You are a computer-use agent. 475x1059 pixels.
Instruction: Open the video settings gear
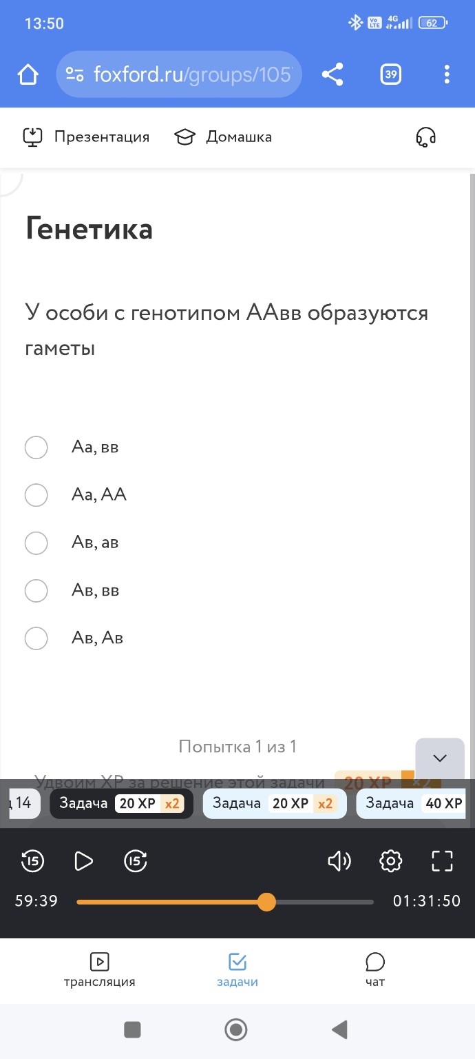(x=390, y=860)
